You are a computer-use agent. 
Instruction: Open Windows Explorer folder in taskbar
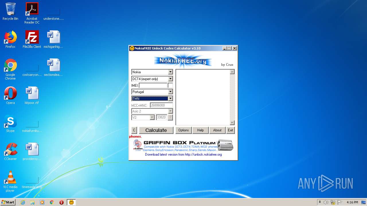pos(32,202)
